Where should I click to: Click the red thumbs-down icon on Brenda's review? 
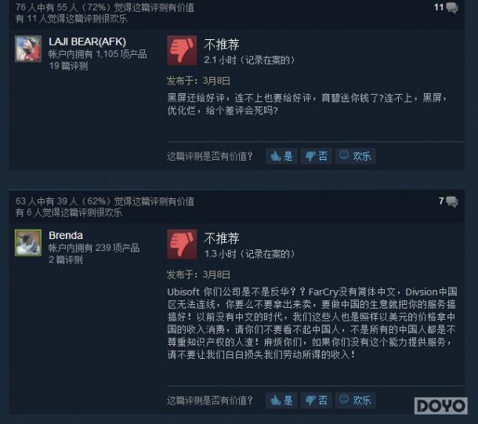(x=182, y=245)
